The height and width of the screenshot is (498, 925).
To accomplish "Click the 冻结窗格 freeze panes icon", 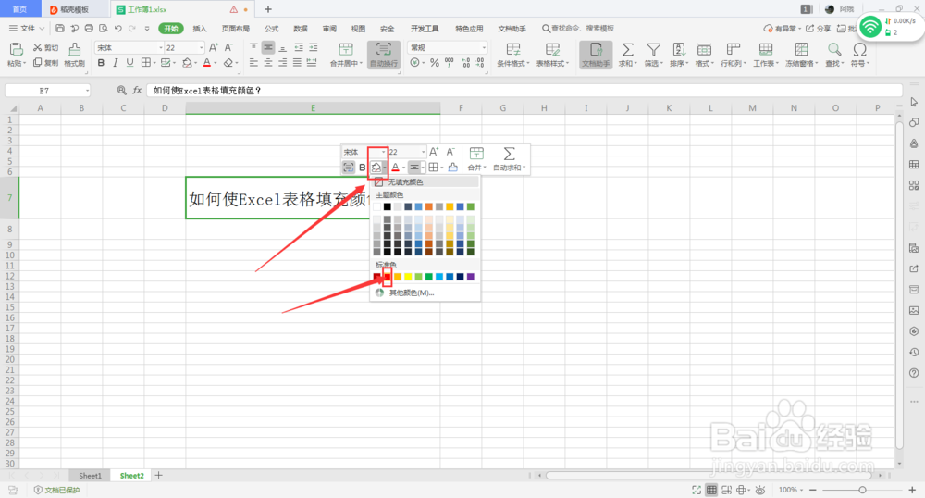I will click(801, 50).
